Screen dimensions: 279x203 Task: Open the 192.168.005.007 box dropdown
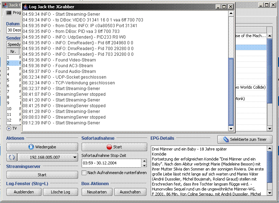pos(74,157)
